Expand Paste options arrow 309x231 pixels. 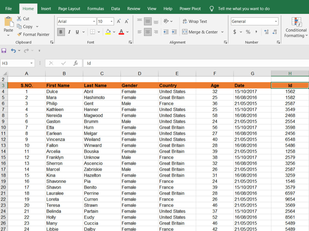point(8,35)
